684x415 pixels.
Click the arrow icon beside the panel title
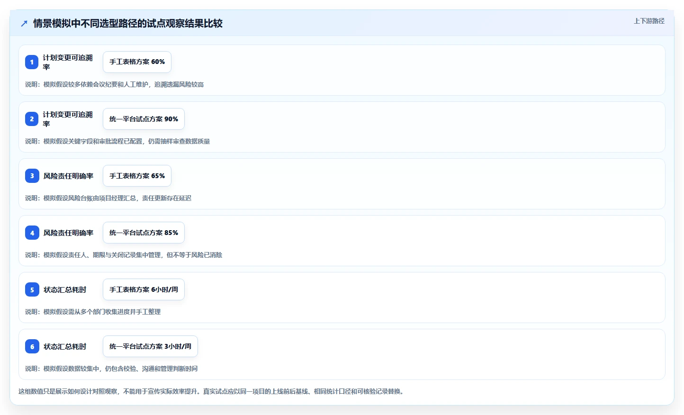click(x=24, y=23)
